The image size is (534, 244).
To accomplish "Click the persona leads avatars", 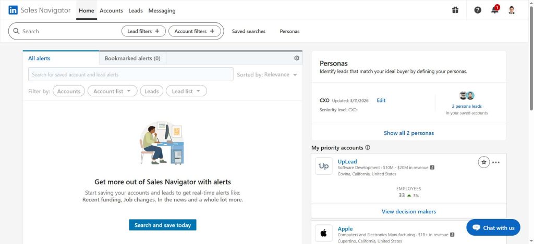I will 467,96.
